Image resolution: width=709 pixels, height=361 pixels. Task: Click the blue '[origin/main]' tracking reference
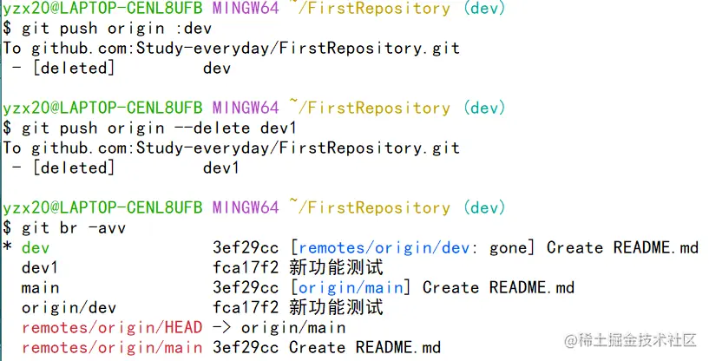pos(351,288)
